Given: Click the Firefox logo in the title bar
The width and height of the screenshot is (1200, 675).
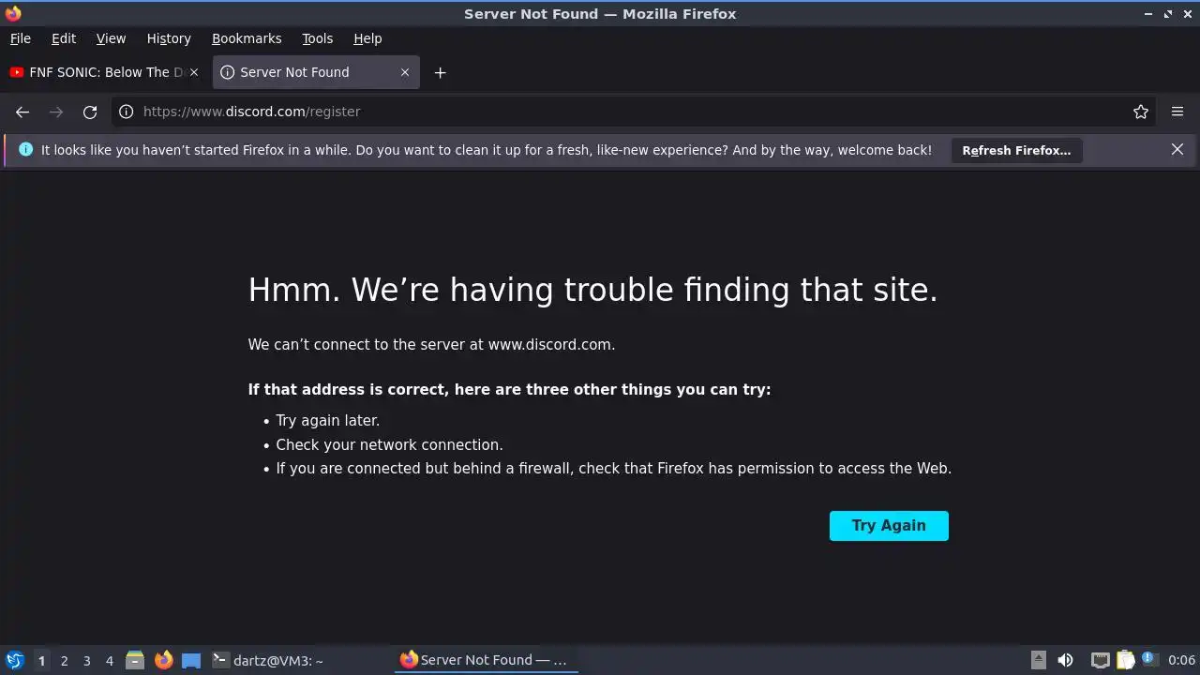Looking at the screenshot, I should pyautogui.click(x=13, y=13).
